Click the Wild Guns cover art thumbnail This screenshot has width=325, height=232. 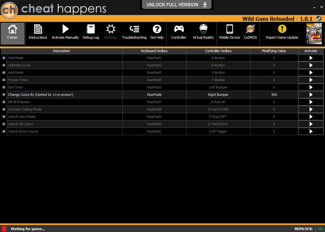click(314, 34)
